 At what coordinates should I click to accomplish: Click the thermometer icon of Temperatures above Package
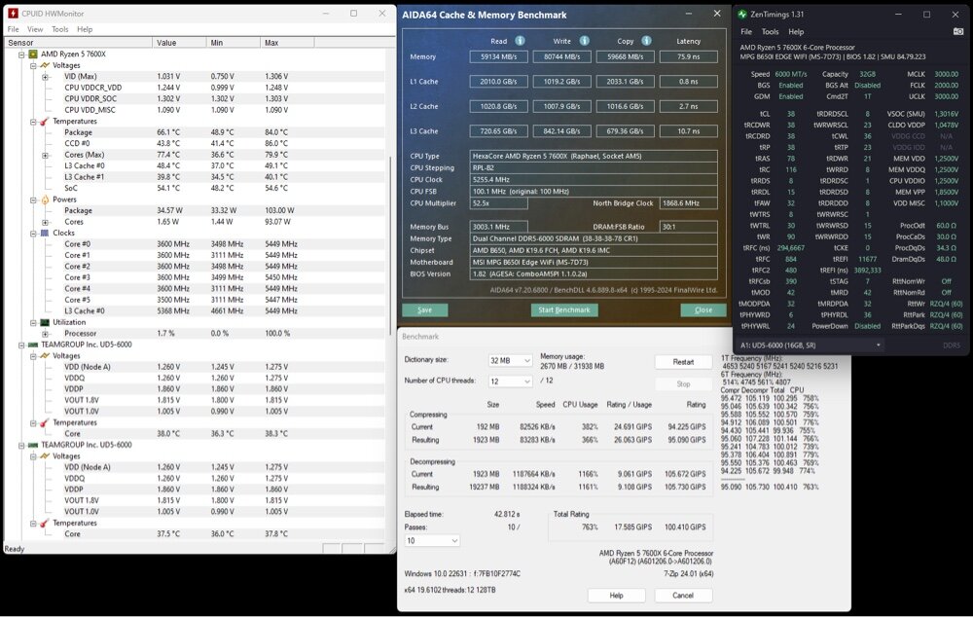pyautogui.click(x=45, y=121)
